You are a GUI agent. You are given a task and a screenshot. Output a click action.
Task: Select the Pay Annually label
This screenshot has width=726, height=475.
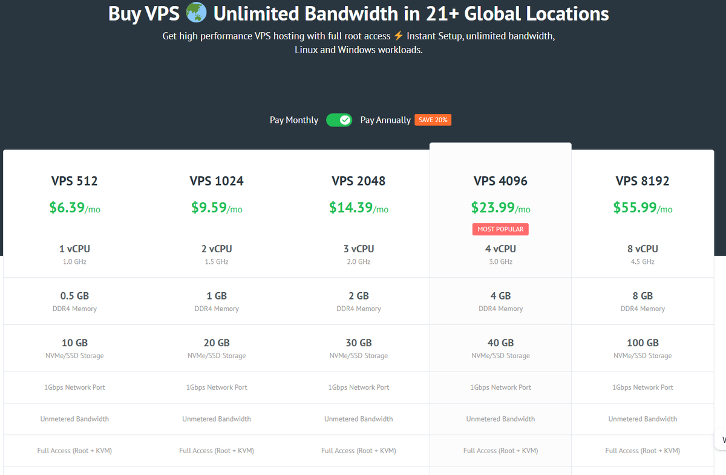[385, 120]
